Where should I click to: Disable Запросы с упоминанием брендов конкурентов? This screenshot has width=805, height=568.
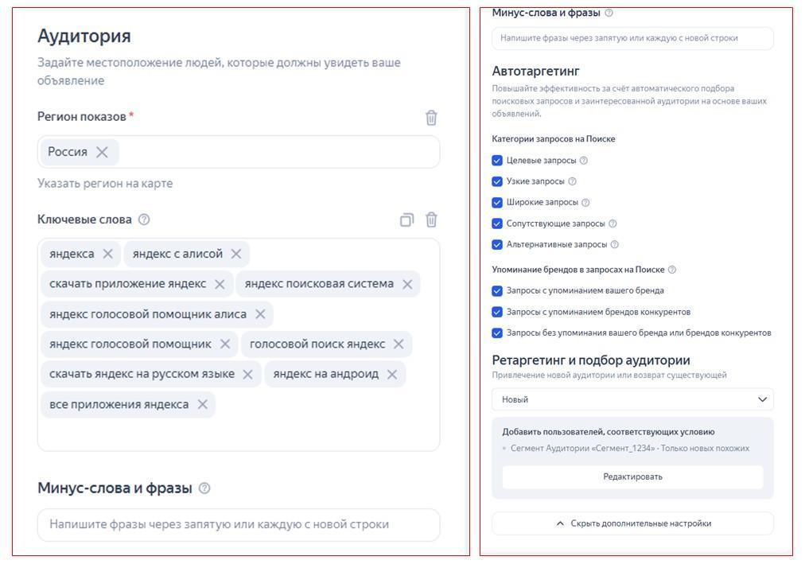497,312
